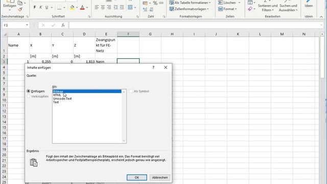Screen dimensions: 327x184
Task: Align cell text to the left
Action: click(x=97, y=7)
